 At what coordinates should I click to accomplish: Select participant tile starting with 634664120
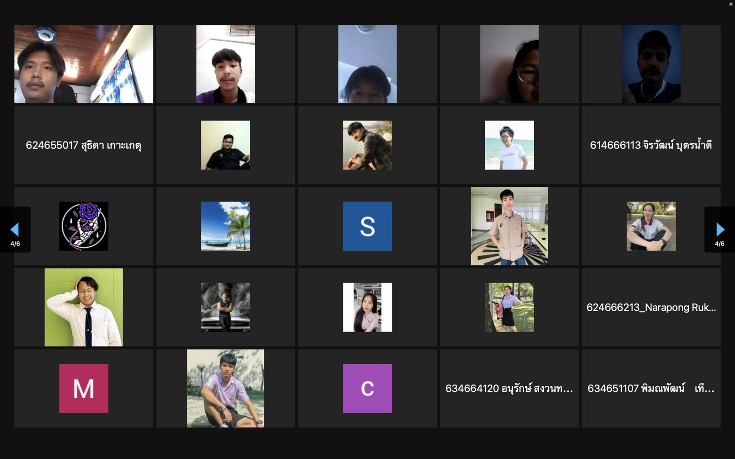(509, 388)
